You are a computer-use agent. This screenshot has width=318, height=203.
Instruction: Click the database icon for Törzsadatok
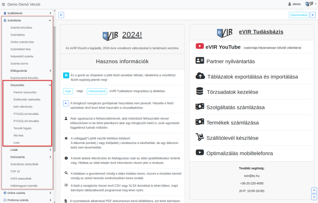(x=199, y=91)
